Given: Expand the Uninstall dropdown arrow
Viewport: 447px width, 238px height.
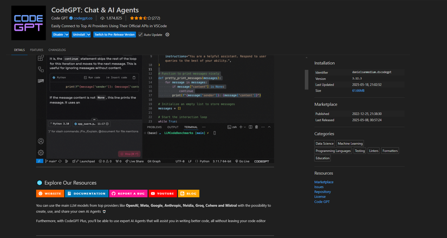Looking at the screenshot, I should (x=88, y=35).
